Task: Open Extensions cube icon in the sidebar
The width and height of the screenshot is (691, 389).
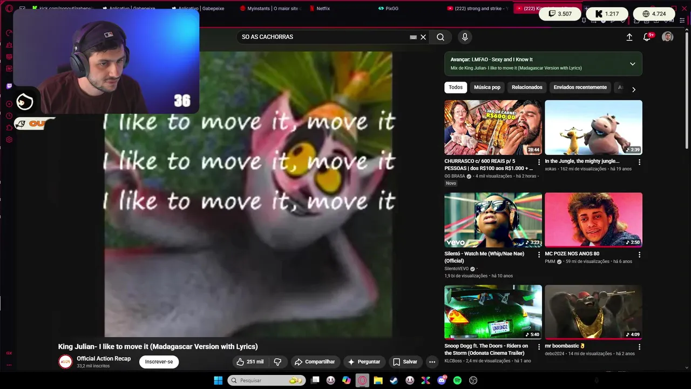Action: coord(9,128)
